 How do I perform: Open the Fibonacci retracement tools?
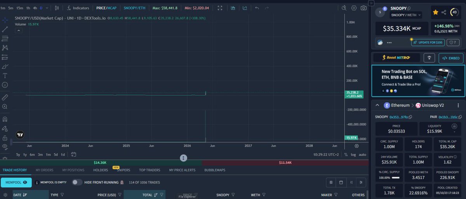point(5,38)
